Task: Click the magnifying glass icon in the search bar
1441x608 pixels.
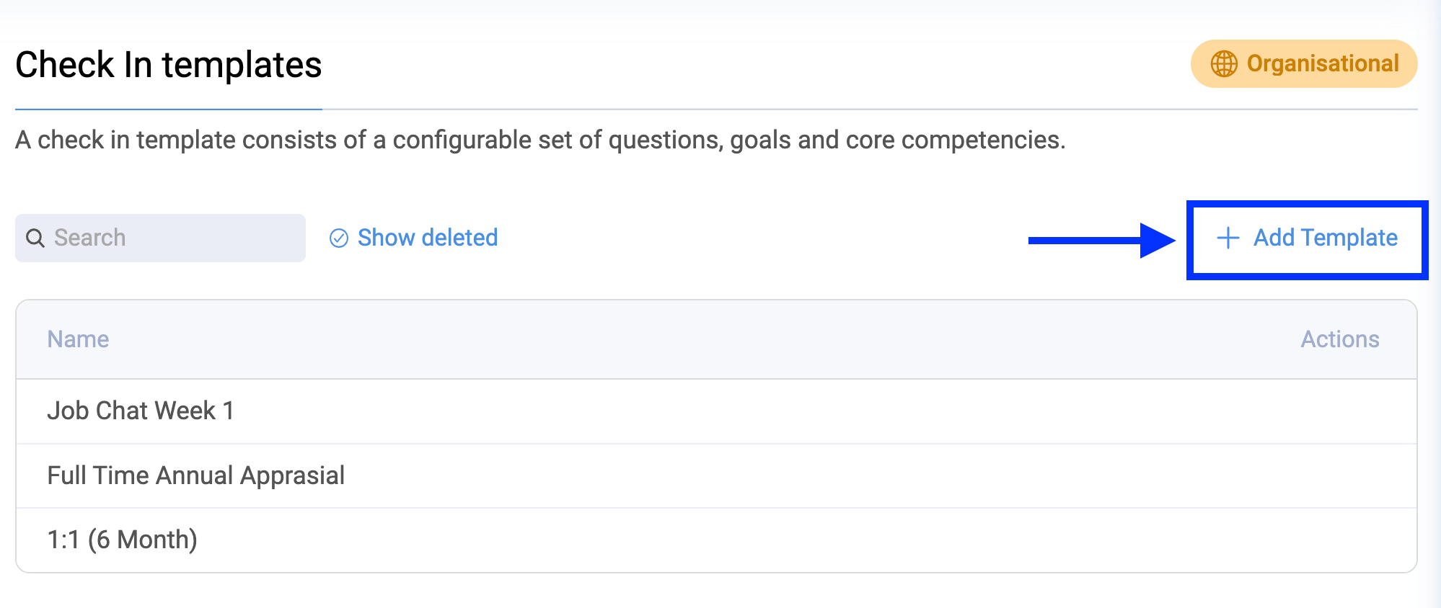Action: point(36,238)
